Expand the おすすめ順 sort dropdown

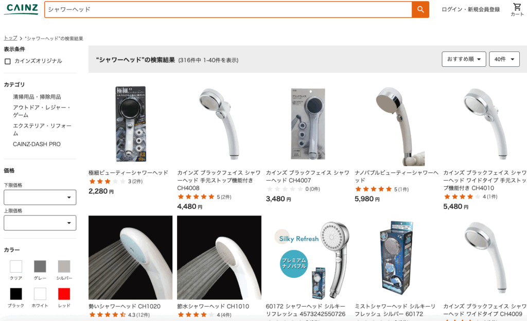[x=464, y=59]
